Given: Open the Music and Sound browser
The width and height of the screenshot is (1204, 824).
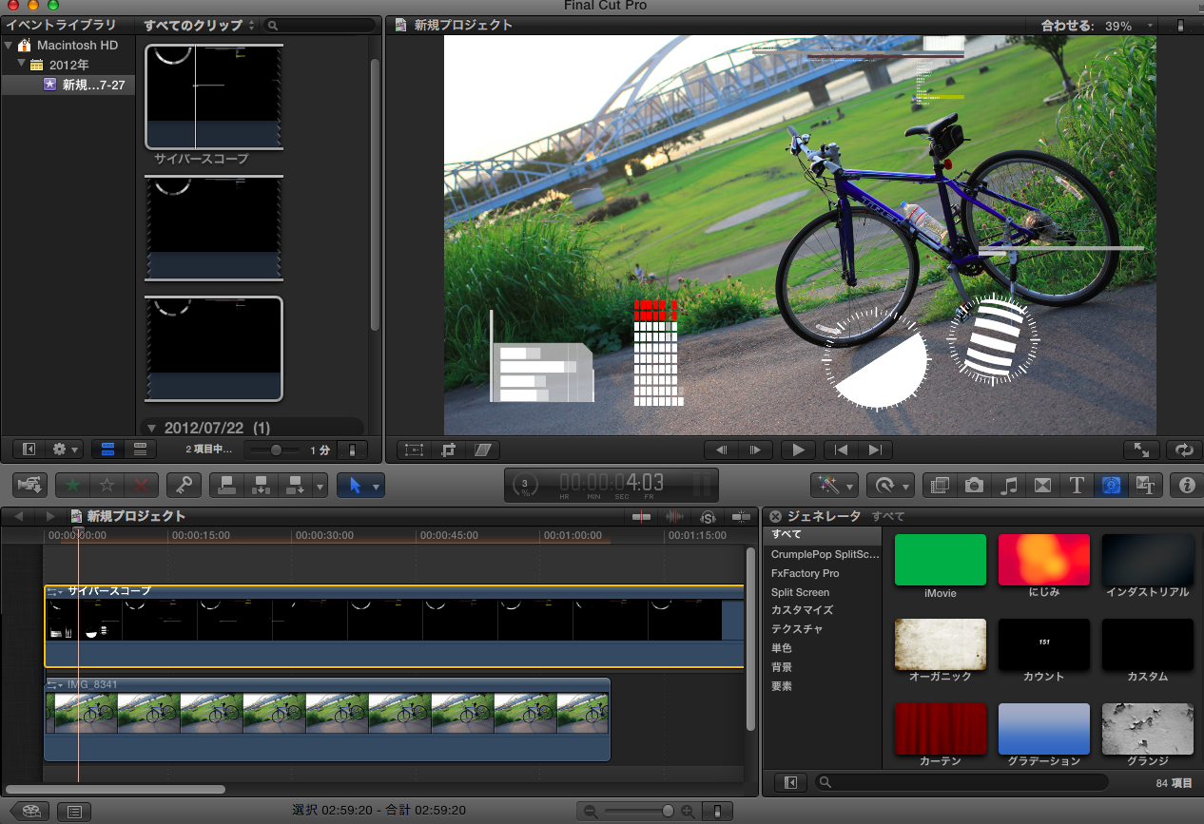Looking at the screenshot, I should click(1009, 485).
